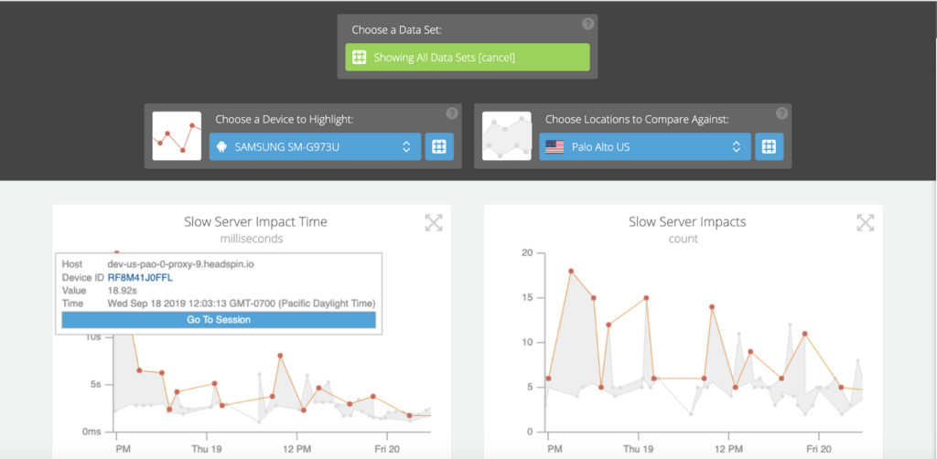Open help for Choose a Device to Highlight
This screenshot has height=459, width=937.
coord(452,113)
